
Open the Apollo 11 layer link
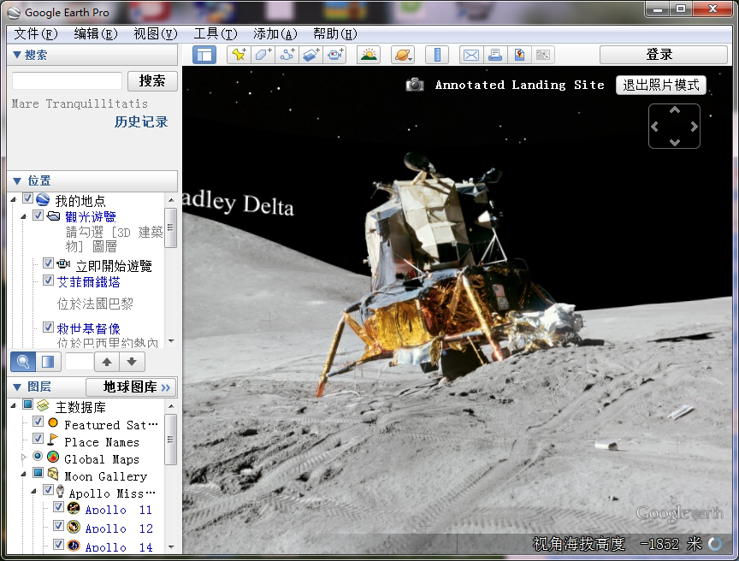pos(119,510)
